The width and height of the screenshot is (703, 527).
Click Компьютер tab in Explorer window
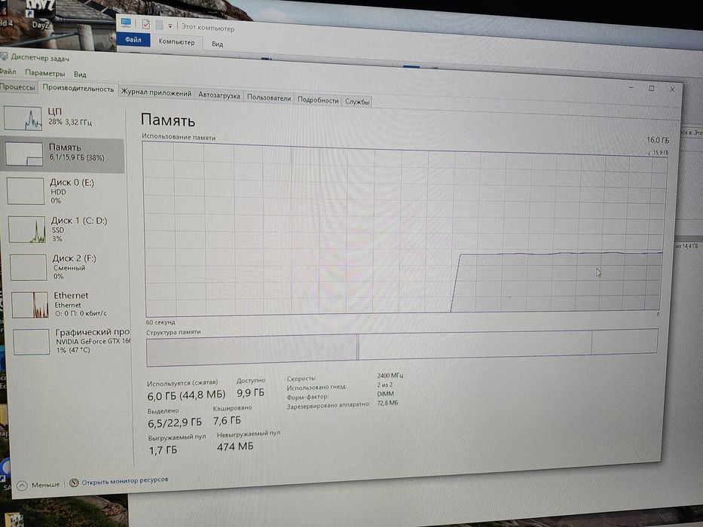coord(176,41)
